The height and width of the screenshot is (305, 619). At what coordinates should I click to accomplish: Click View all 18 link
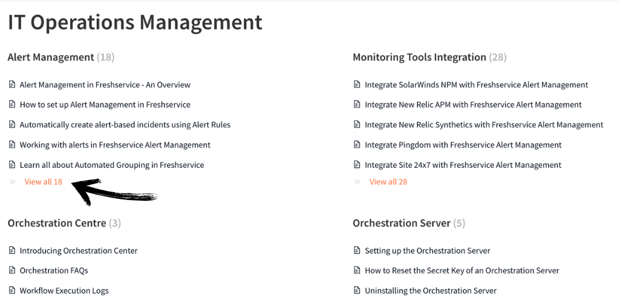(x=43, y=182)
